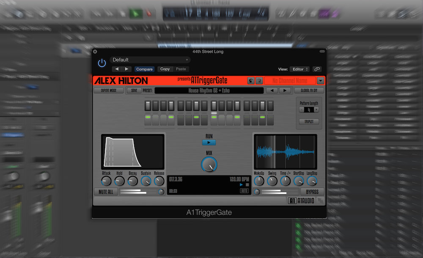Screen dimensions: 423x258
Task: Go to previous setting in plugin header
Action: 117,69
